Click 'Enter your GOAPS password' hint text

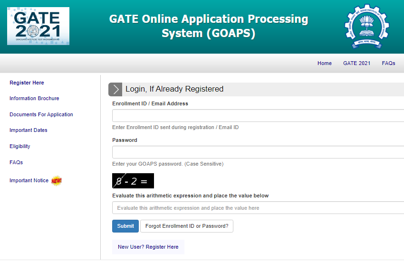(x=168, y=164)
